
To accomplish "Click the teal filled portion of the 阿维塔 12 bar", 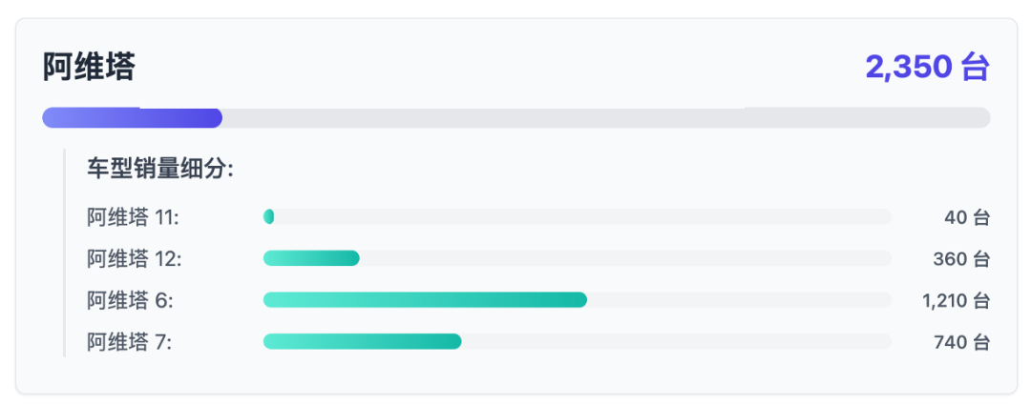I will [311, 258].
